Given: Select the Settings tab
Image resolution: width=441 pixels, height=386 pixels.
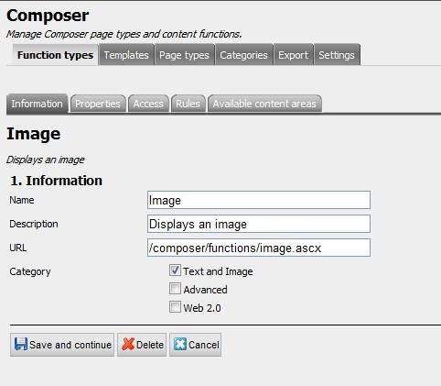Looking at the screenshot, I should click(337, 55).
